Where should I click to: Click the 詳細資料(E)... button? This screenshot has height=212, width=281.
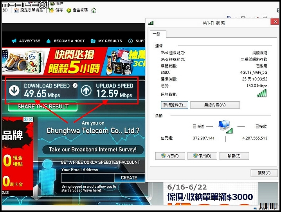coord(175,105)
